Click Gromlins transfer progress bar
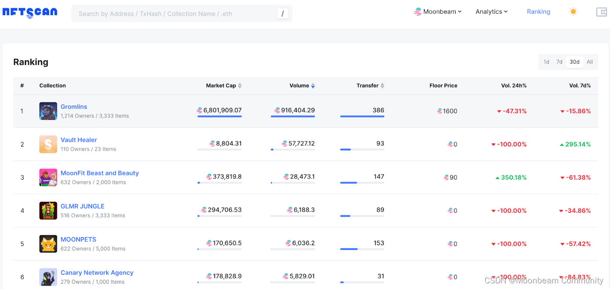610x289 pixels. click(x=362, y=116)
